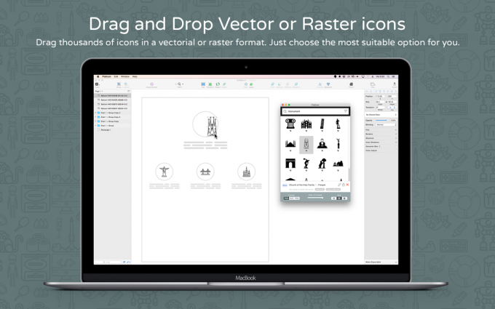The height and width of the screenshot is (309, 495).
Task: Select the first grid size option in Flaticon
Action: 333,198
